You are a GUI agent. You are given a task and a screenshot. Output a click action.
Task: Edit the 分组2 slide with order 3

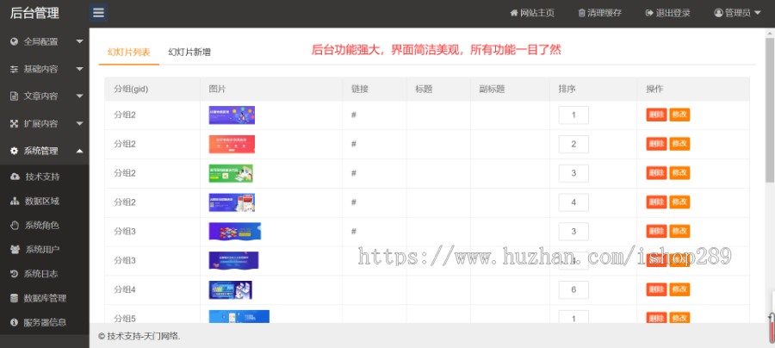[679, 173]
